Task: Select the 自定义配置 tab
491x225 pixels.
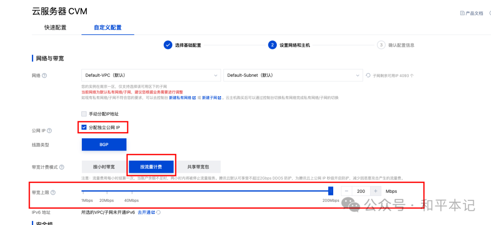Action: [x=108, y=27]
